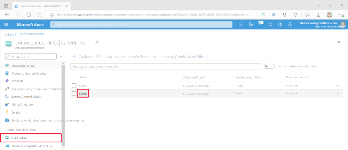348x150 pixels.
Task: Open Etiquetas in the left menu
Action: [x=14, y=81]
